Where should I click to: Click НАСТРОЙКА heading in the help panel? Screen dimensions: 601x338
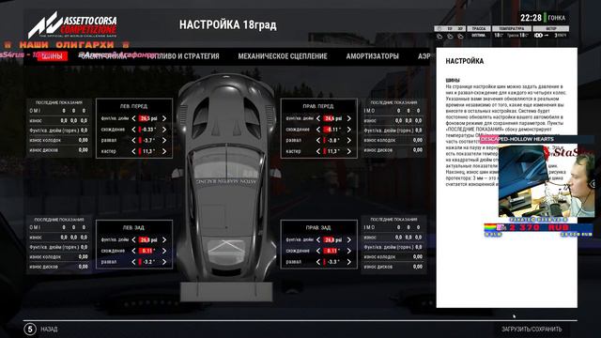465,61
